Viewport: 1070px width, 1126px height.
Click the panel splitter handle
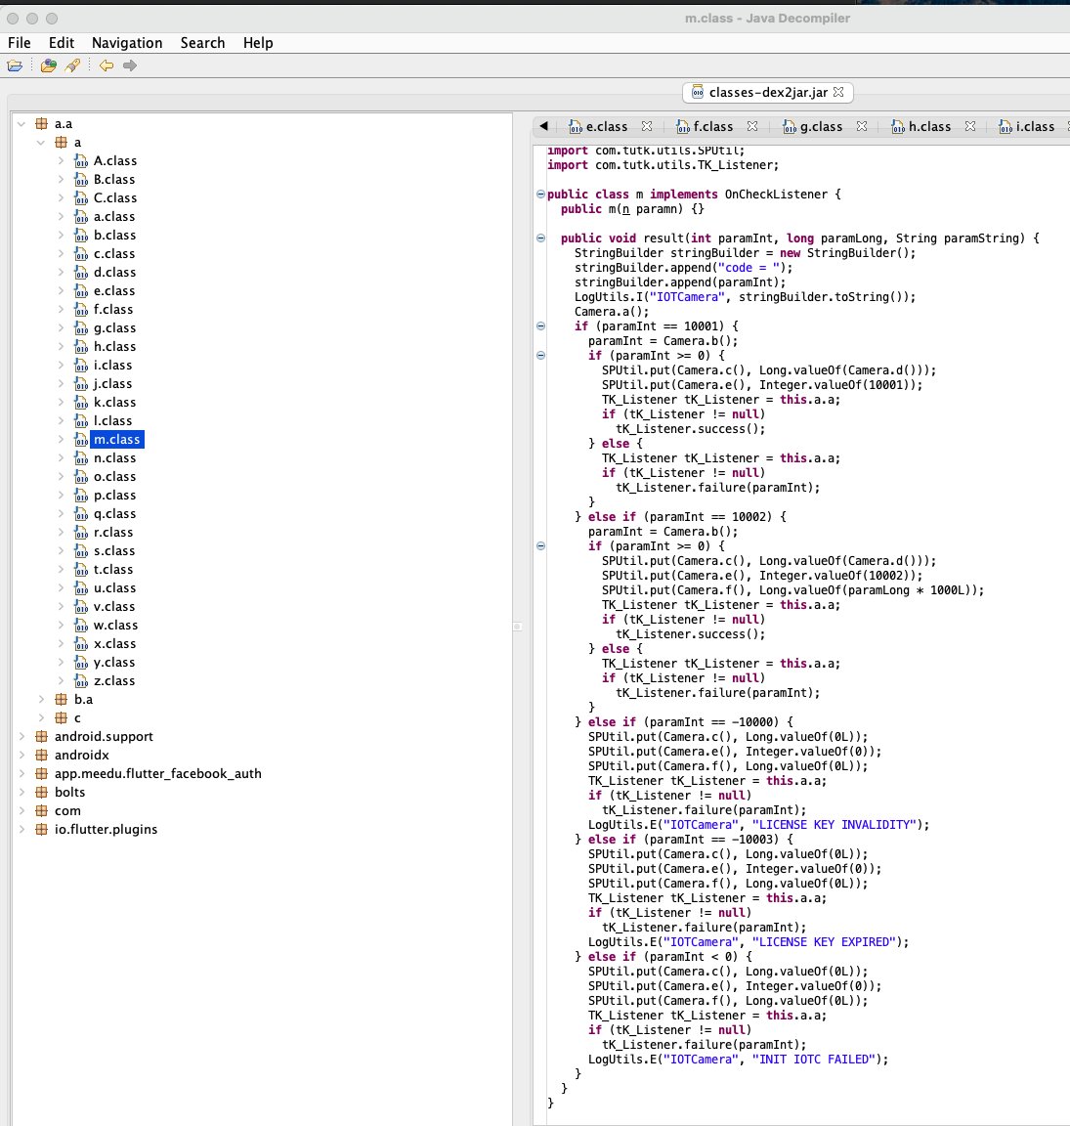pos(517,627)
